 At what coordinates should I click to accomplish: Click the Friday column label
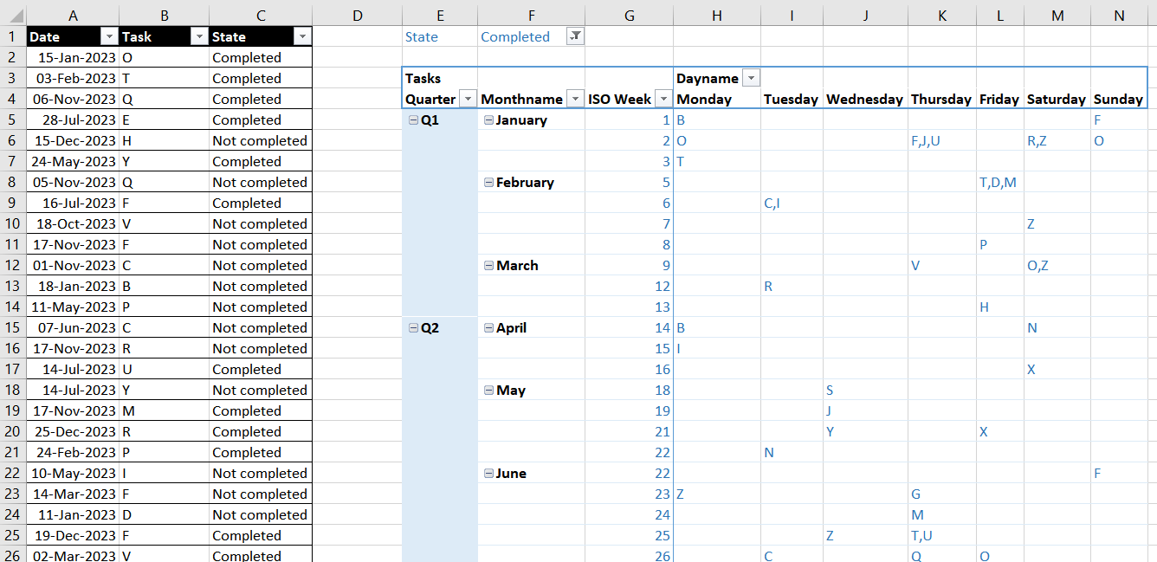click(x=999, y=99)
